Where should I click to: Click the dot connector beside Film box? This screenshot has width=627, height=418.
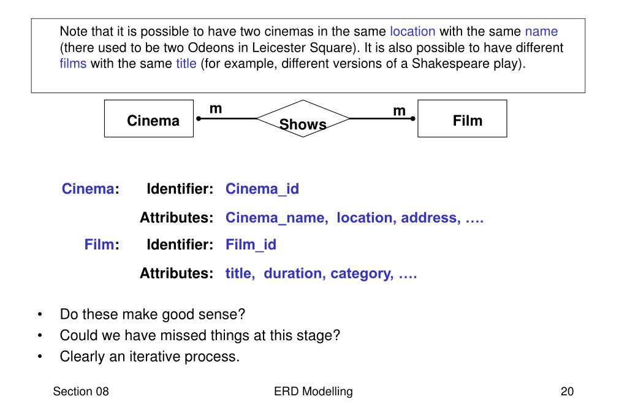[412, 118]
